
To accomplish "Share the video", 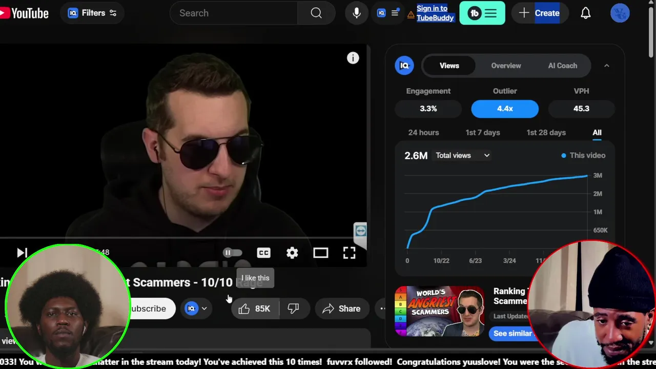I will click(341, 309).
